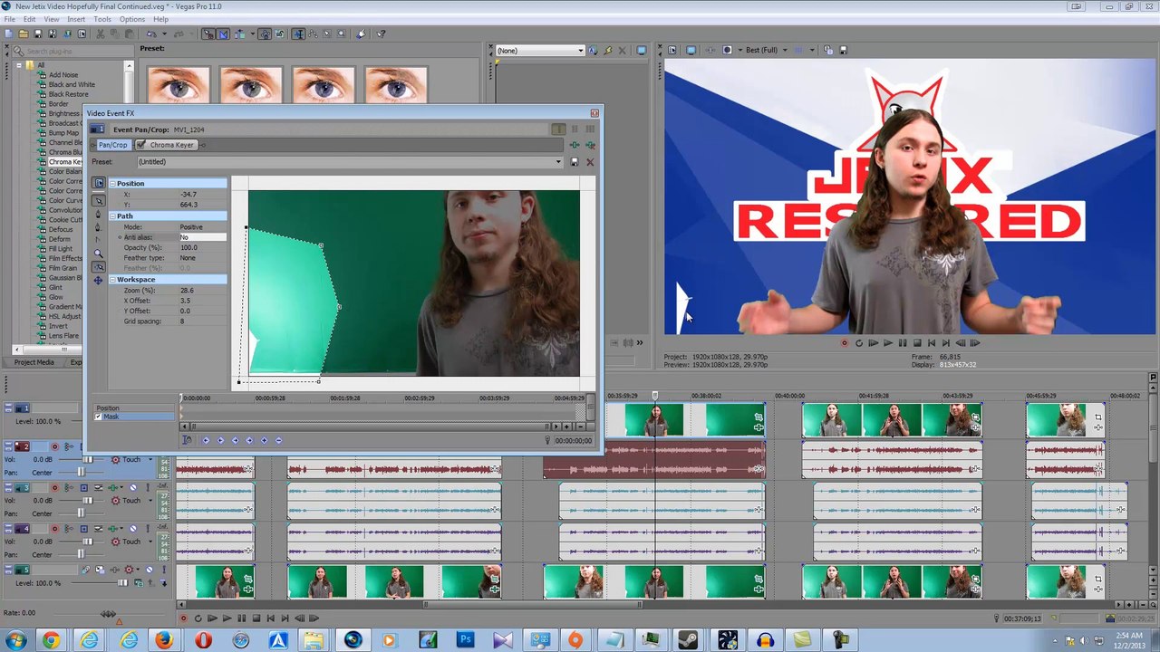
Task: Select the first eye preset thumbnail
Action: (178, 84)
